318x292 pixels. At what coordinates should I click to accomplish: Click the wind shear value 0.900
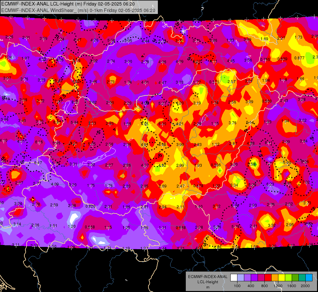click(x=267, y=101)
